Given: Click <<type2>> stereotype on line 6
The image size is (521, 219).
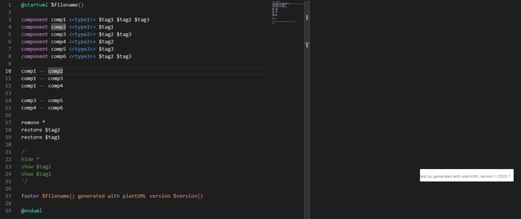Looking at the screenshot, I should click(x=82, y=42).
